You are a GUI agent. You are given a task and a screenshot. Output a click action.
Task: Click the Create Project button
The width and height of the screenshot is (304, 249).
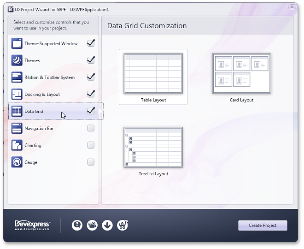click(x=263, y=225)
